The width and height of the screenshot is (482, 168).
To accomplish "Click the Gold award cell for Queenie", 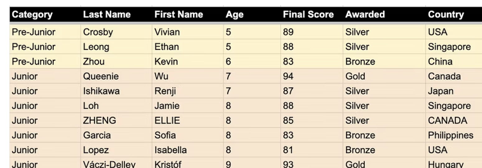I will point(355,76).
